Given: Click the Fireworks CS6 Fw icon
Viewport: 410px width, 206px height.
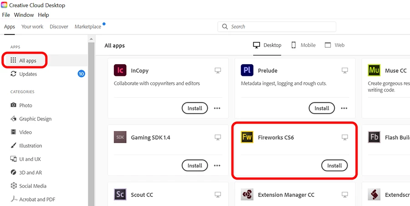Looking at the screenshot, I should click(x=247, y=137).
